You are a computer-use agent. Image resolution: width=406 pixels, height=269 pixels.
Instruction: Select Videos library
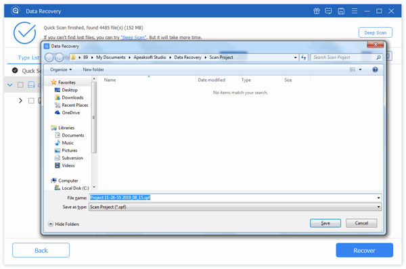[68, 166]
